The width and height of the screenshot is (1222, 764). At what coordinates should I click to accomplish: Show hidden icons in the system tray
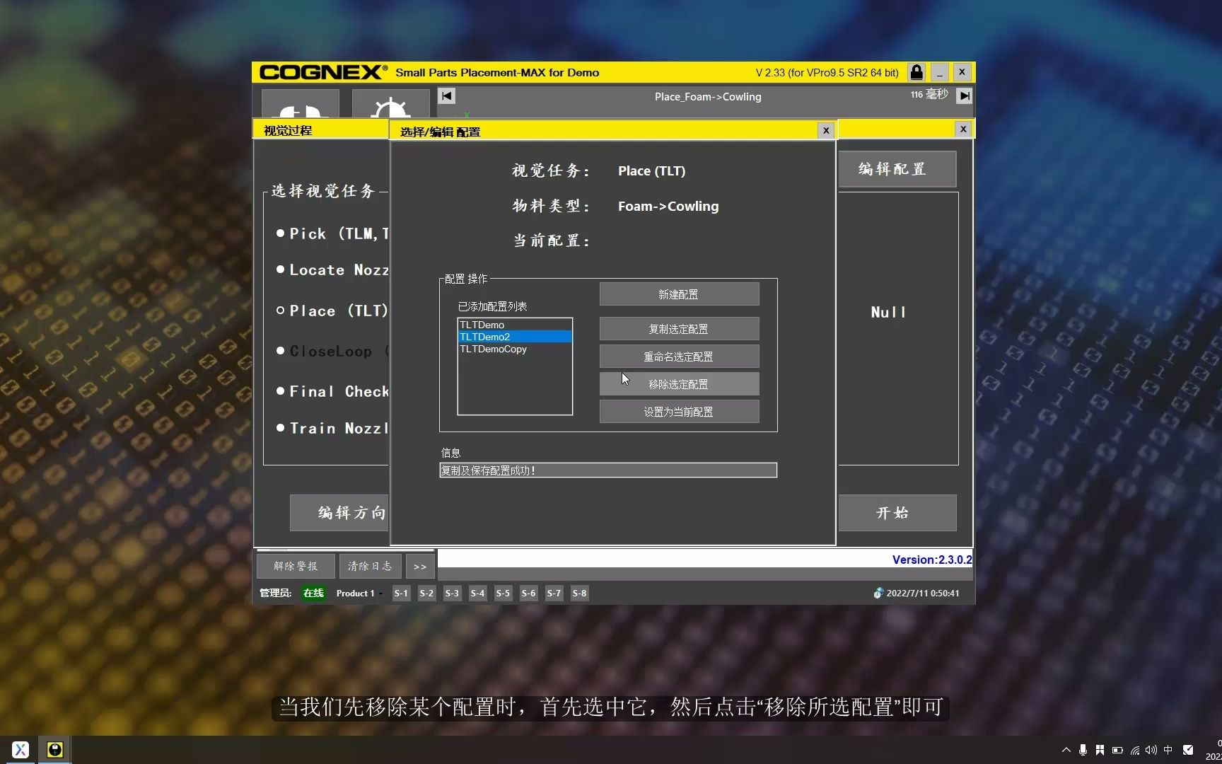(1066, 750)
